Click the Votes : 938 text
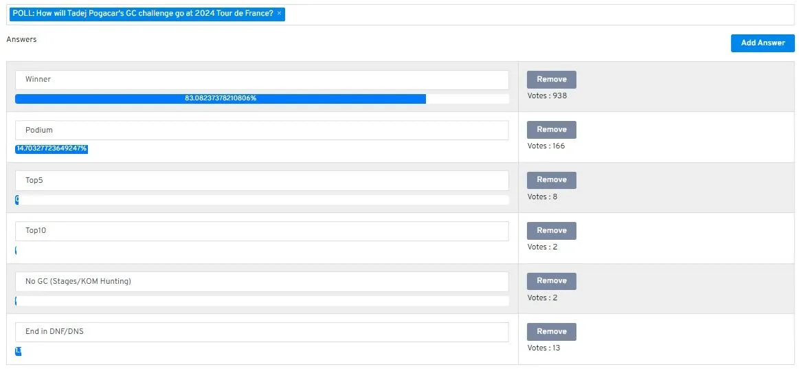The image size is (799, 369). point(547,96)
